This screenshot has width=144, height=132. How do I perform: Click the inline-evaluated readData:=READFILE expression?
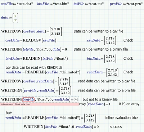coord(51,118)
